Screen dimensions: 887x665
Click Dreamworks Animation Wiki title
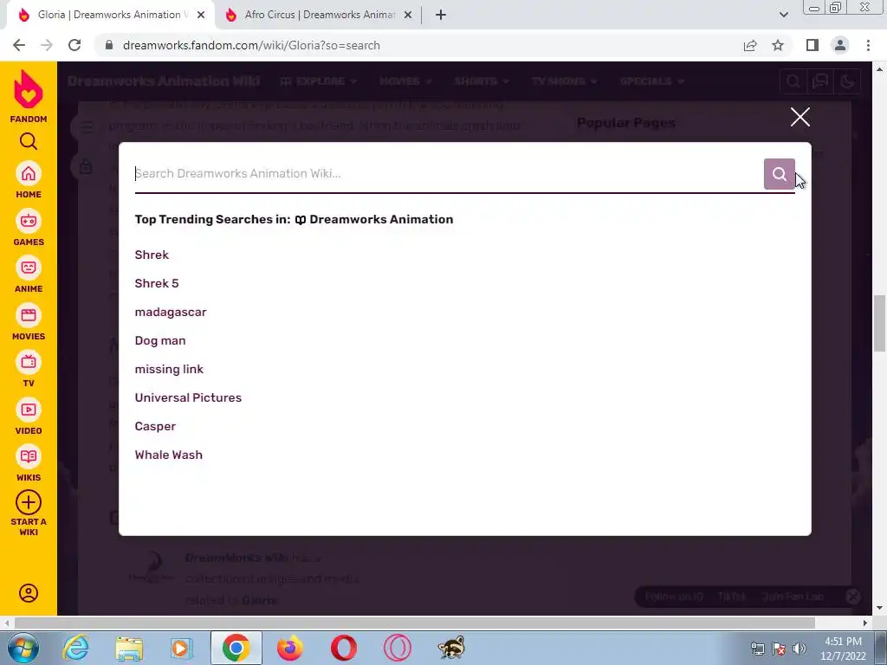[164, 81]
